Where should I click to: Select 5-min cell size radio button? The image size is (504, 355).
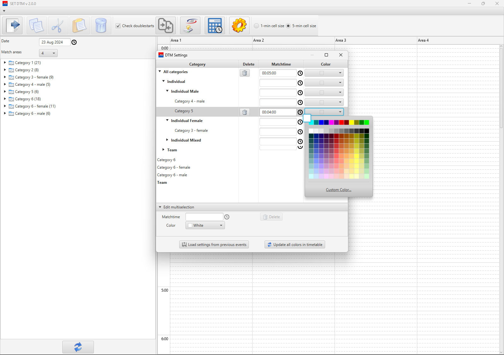pyautogui.click(x=288, y=26)
